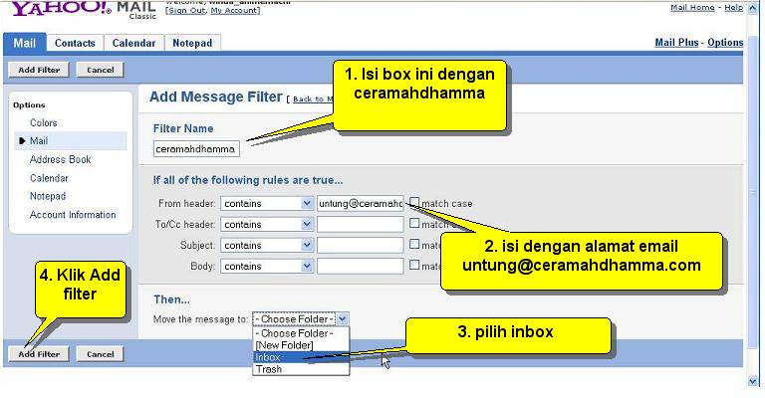The width and height of the screenshot is (765, 398).
Task: Enable match case for From header
Action: tap(414, 203)
